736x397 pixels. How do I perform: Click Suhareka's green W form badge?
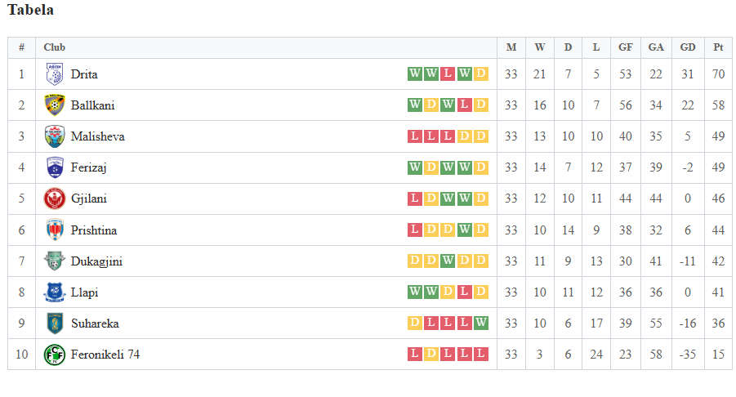tap(480, 323)
